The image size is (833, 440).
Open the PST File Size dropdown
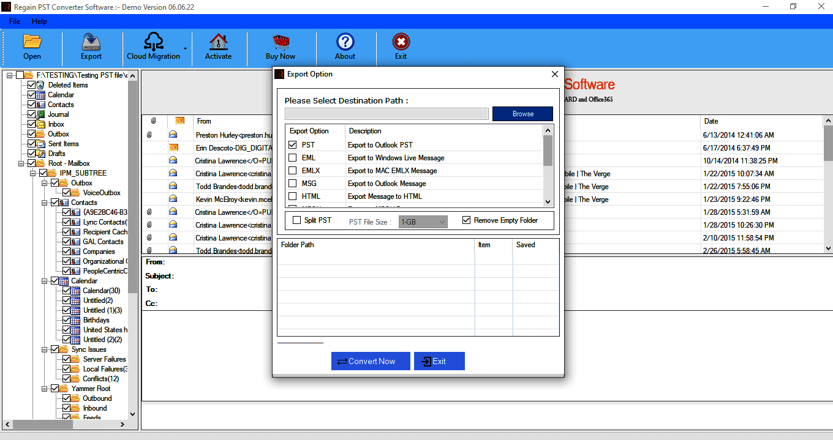[x=423, y=222]
